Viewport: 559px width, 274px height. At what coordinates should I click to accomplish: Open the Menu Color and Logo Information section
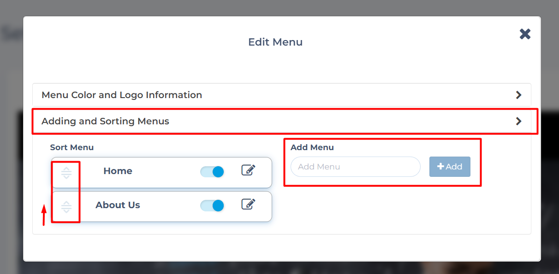click(122, 95)
